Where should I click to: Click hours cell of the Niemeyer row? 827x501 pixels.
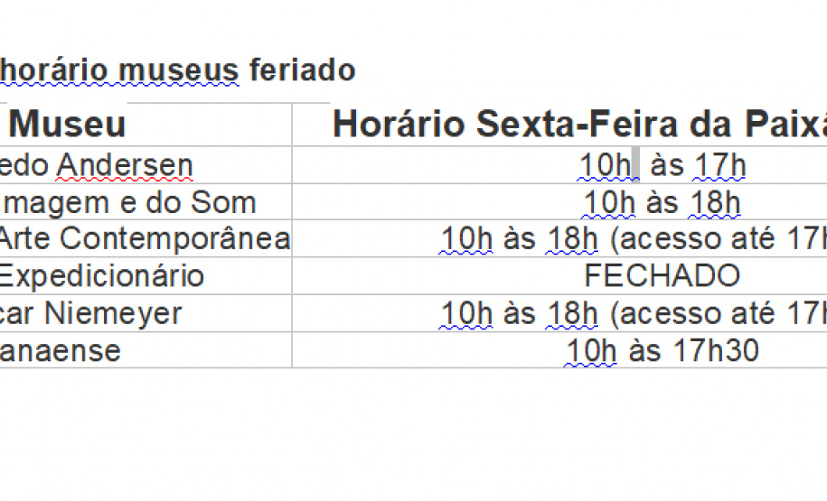pyautogui.click(x=633, y=313)
